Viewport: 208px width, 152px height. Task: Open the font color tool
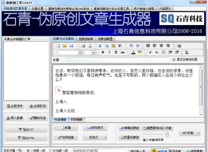click(x=133, y=52)
